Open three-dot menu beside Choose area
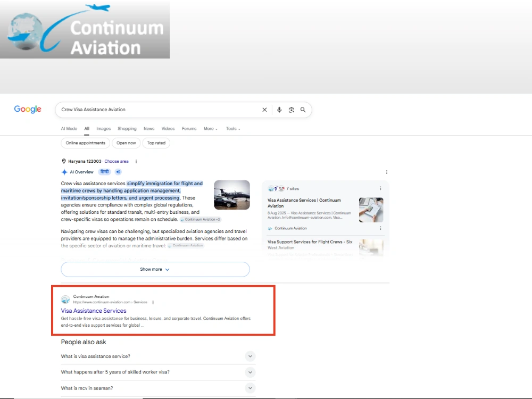The width and height of the screenshot is (532, 399). (136, 162)
